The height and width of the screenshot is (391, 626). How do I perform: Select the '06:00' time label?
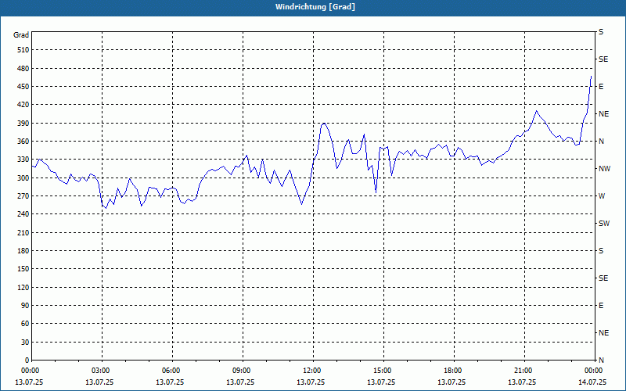pos(172,371)
